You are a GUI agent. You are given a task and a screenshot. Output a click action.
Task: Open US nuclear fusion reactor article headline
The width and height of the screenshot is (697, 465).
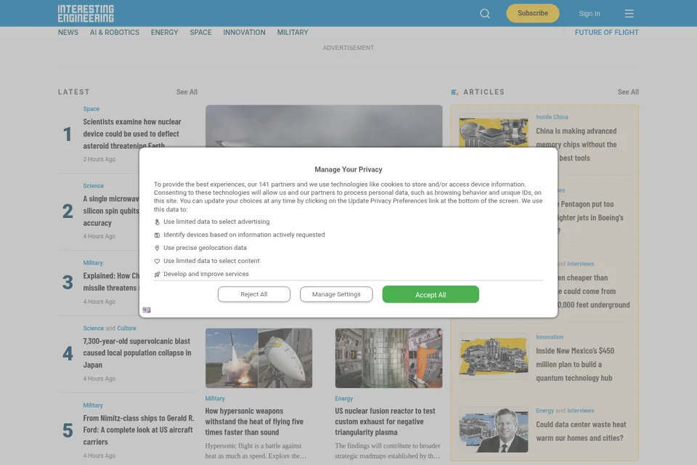(385, 421)
